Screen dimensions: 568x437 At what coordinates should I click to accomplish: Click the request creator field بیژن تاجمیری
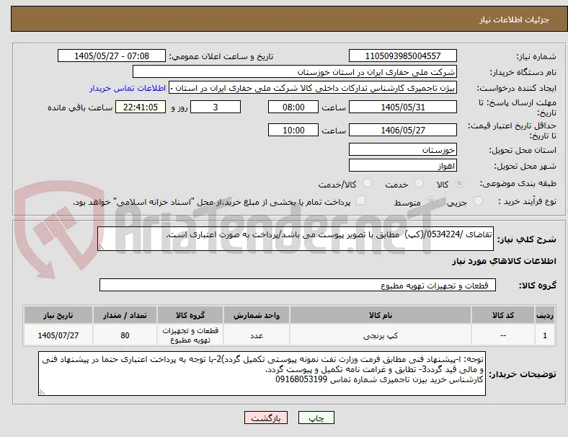pos(313,88)
